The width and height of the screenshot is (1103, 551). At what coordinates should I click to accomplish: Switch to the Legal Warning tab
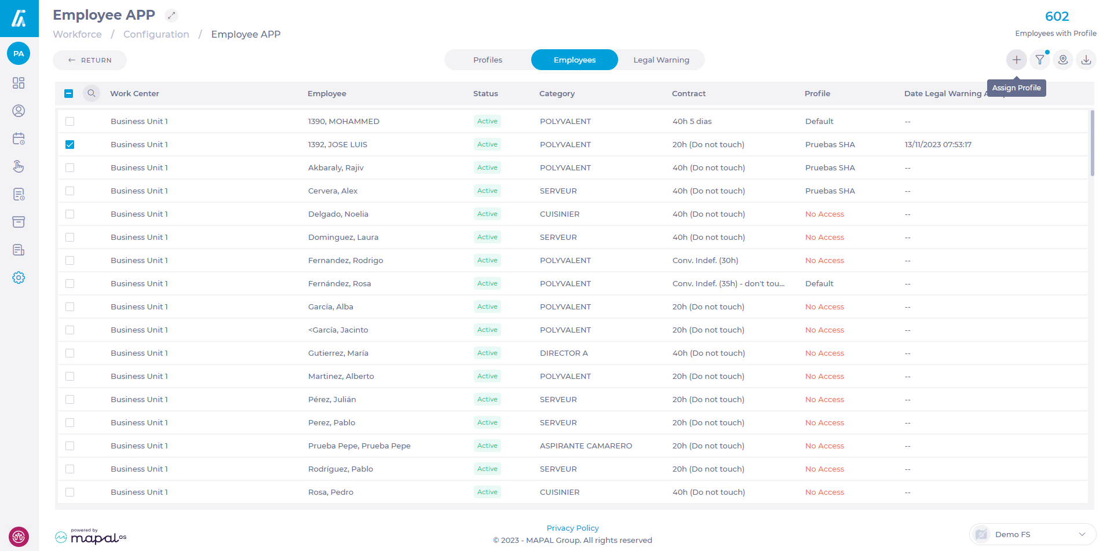pos(661,60)
